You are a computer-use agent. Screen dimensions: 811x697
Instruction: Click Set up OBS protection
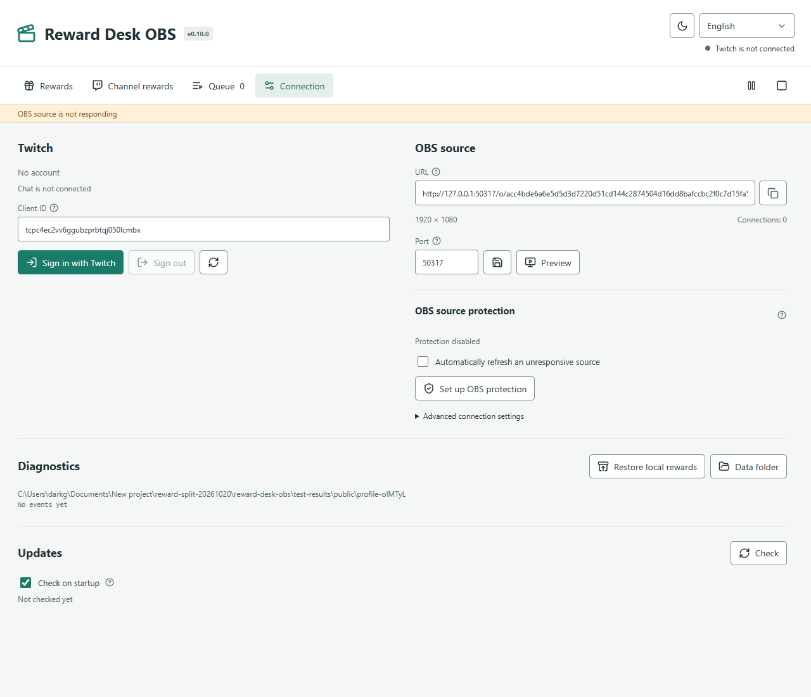click(475, 388)
